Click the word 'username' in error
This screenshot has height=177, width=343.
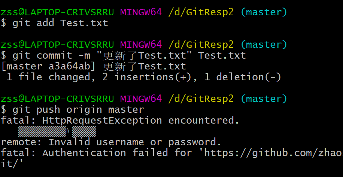pyautogui.click(x=120, y=142)
